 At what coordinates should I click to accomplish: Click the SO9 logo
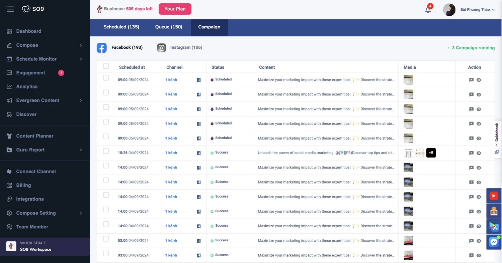click(x=33, y=9)
